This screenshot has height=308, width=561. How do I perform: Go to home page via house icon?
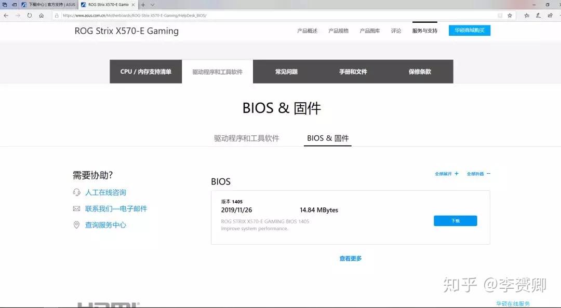point(42,16)
